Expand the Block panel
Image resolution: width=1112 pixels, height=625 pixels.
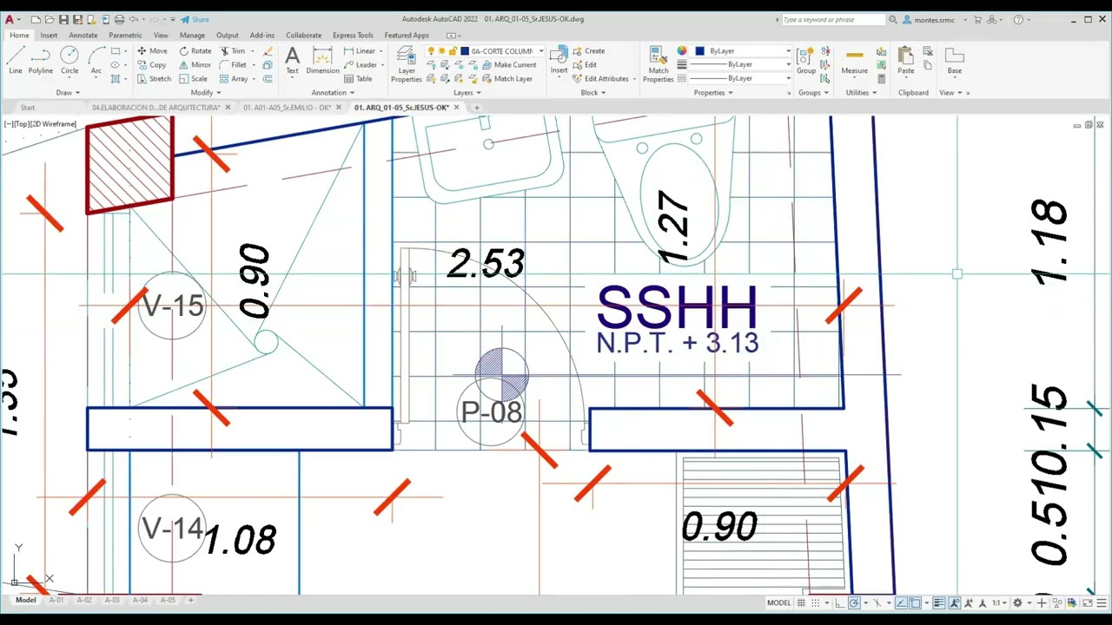(592, 93)
